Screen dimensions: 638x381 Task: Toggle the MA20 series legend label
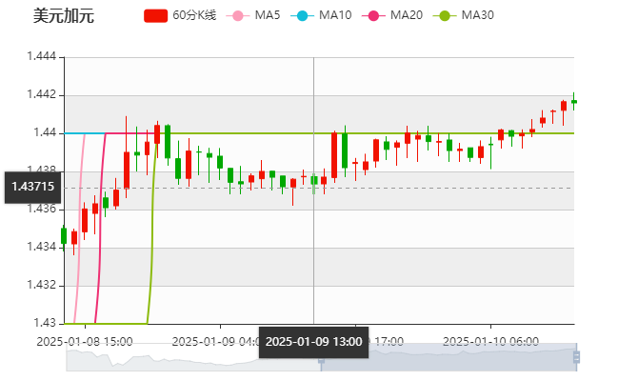click(x=406, y=15)
